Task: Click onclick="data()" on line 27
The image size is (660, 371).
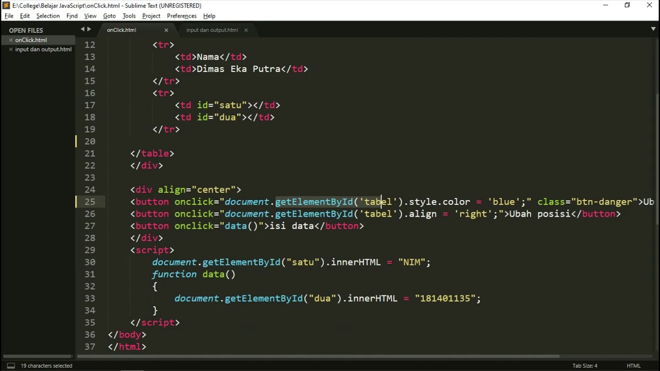Action: (219, 226)
